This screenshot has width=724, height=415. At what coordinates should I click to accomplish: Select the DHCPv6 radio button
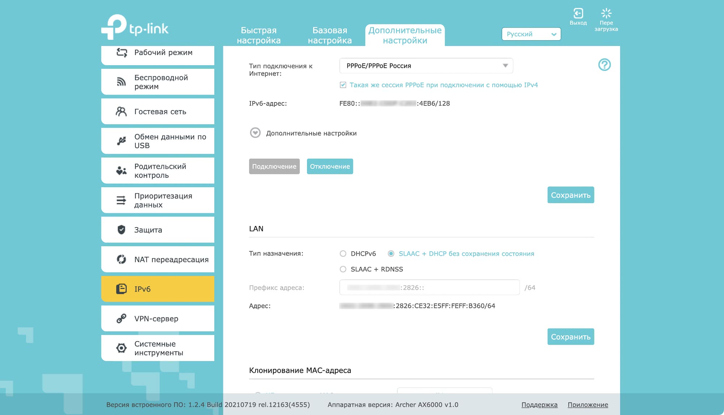click(x=343, y=253)
